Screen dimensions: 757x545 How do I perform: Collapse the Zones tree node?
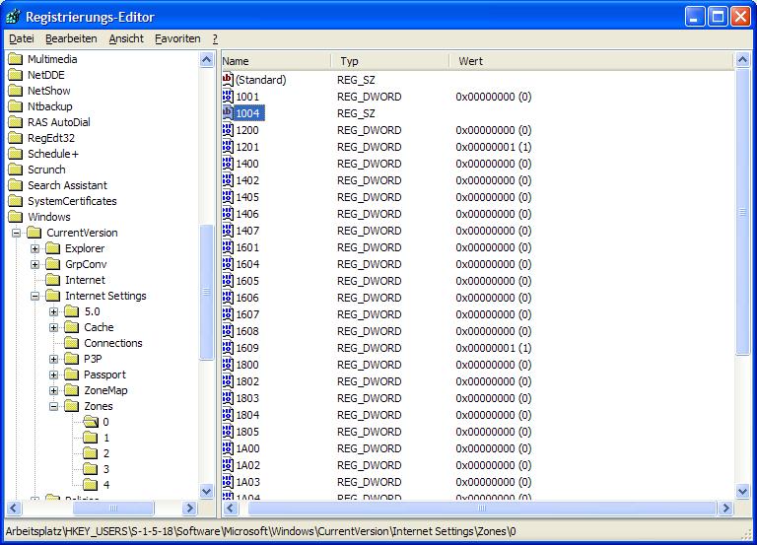(x=54, y=406)
